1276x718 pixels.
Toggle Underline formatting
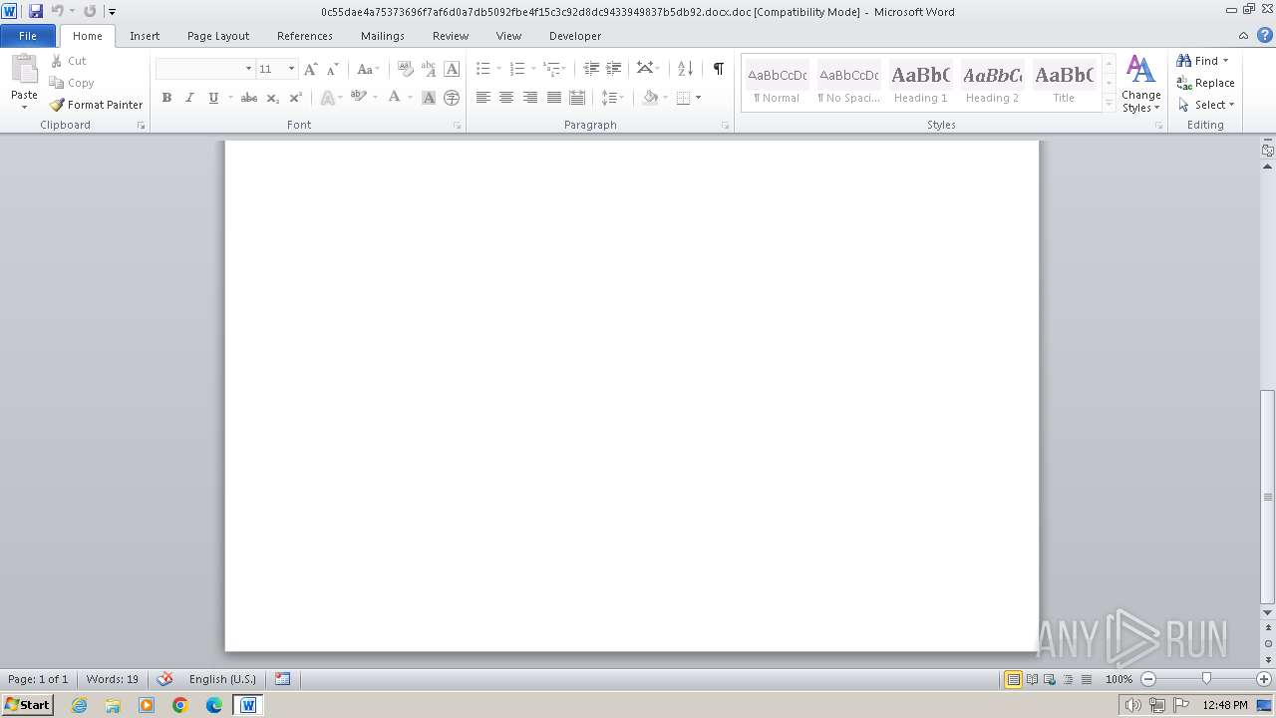coord(212,98)
